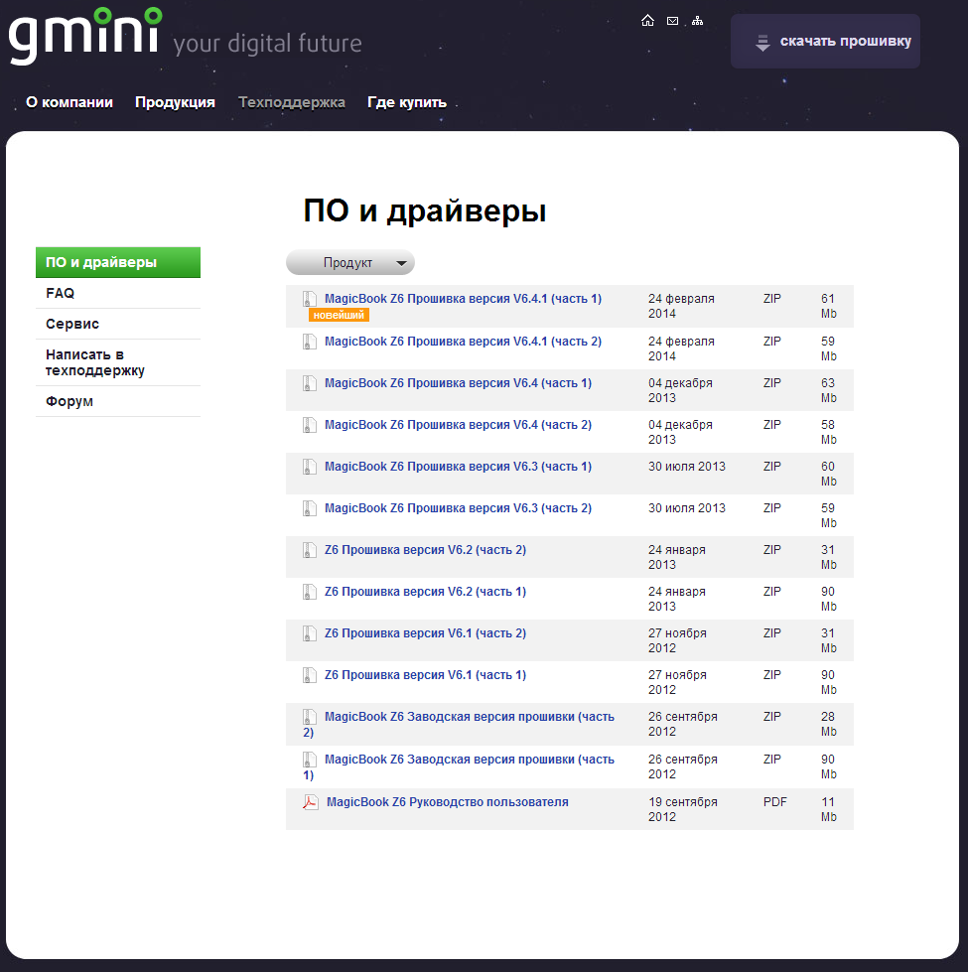Open Техподдержка menu

(x=292, y=102)
